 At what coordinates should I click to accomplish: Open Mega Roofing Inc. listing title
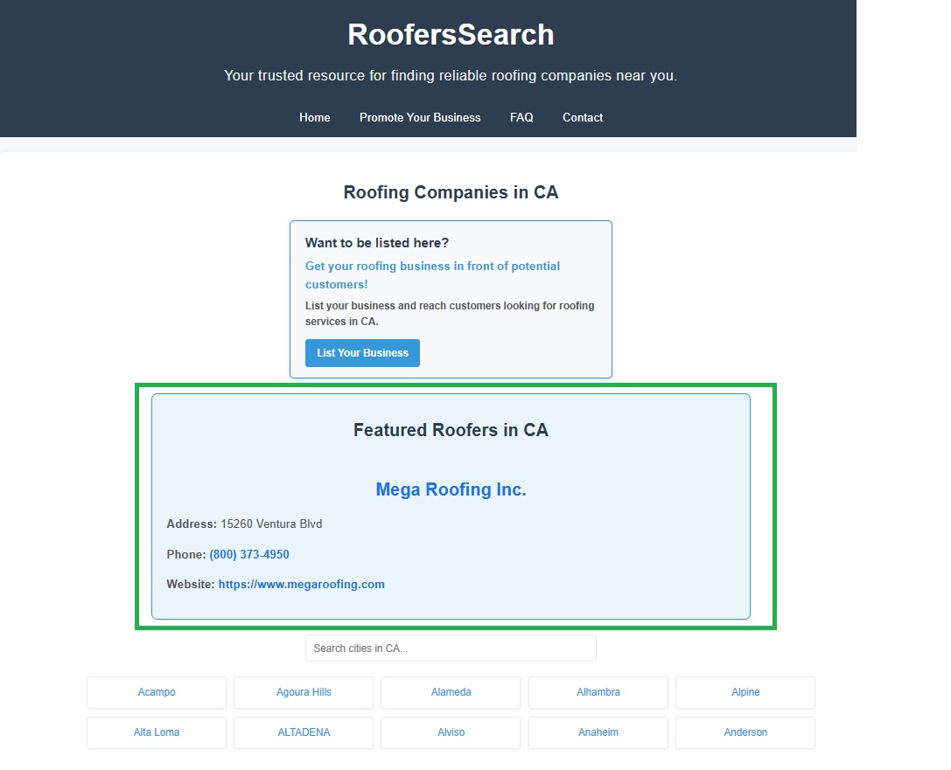(451, 489)
